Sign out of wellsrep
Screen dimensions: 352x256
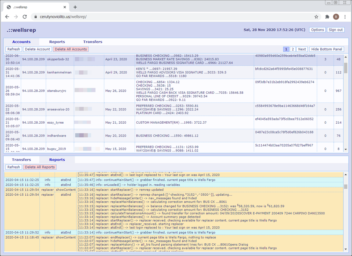pos(336,30)
